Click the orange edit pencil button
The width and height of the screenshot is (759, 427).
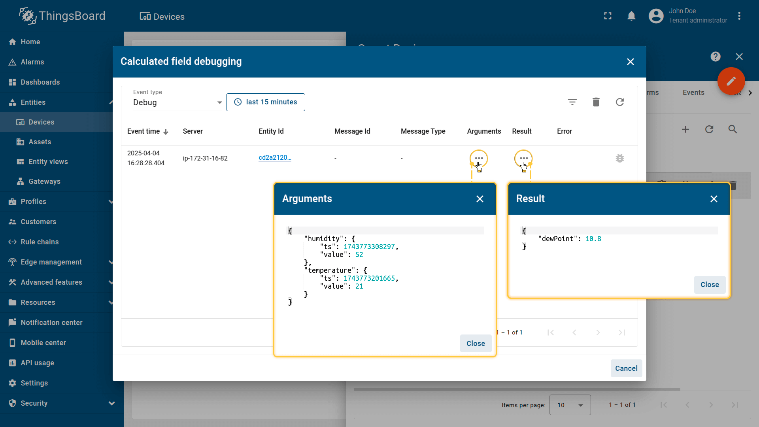(731, 81)
